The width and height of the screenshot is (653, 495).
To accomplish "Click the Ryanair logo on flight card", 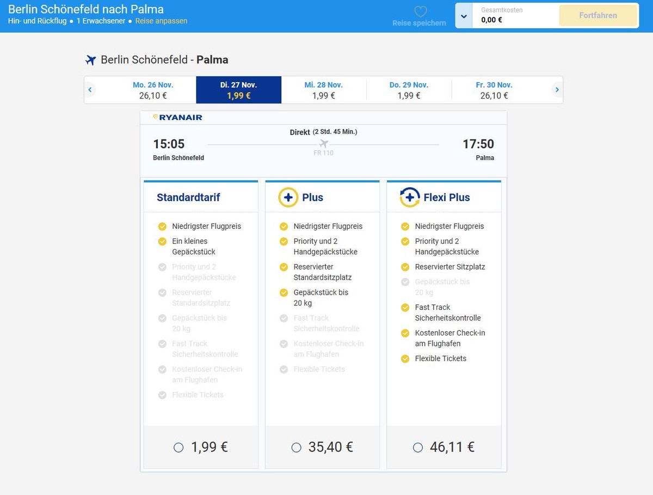I will coord(177,117).
